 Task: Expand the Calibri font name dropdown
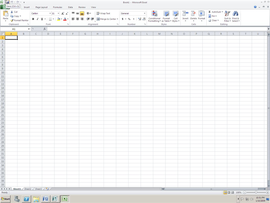50,14
